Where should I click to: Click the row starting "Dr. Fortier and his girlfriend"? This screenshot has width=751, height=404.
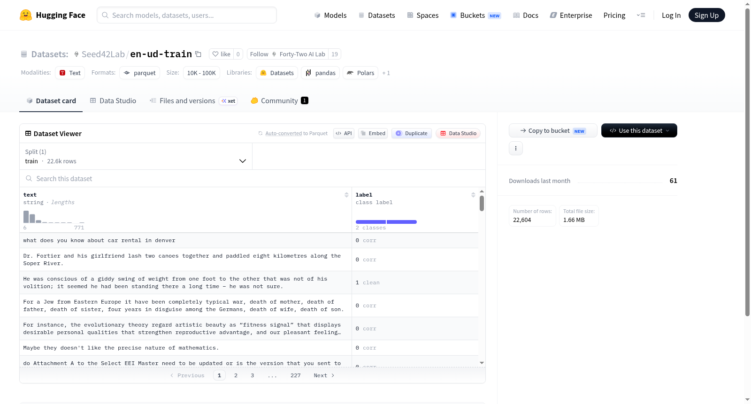coord(249,259)
